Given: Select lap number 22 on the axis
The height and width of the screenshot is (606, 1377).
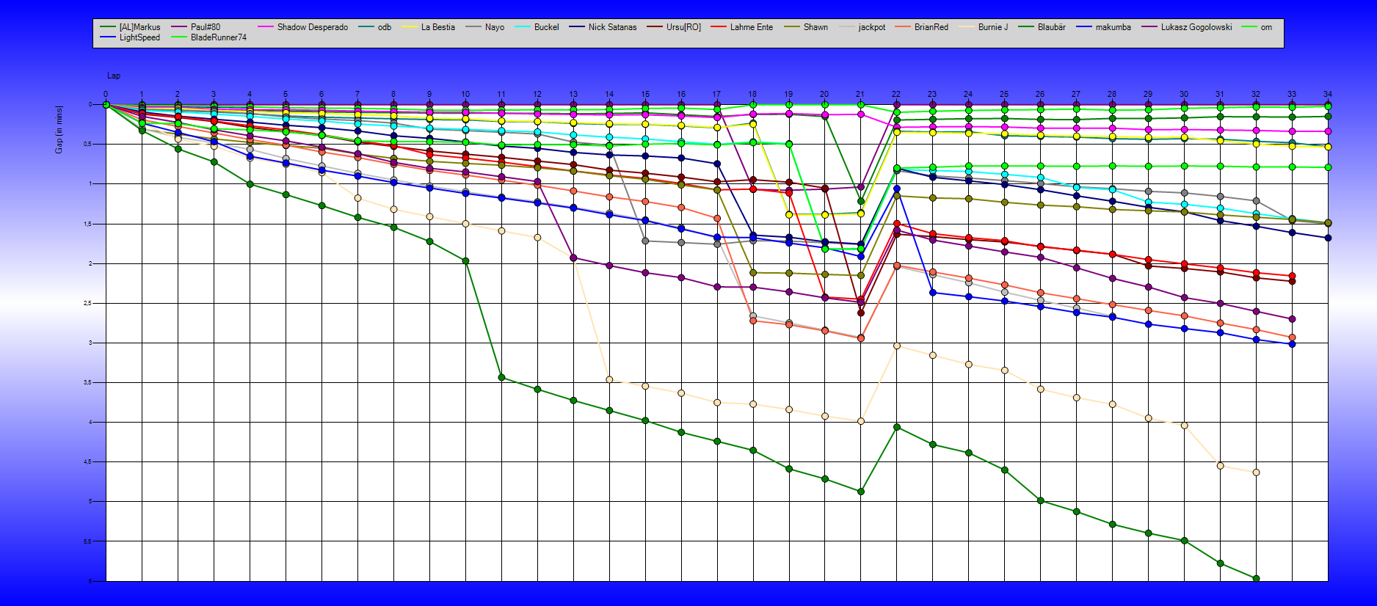Looking at the screenshot, I should 896,94.
